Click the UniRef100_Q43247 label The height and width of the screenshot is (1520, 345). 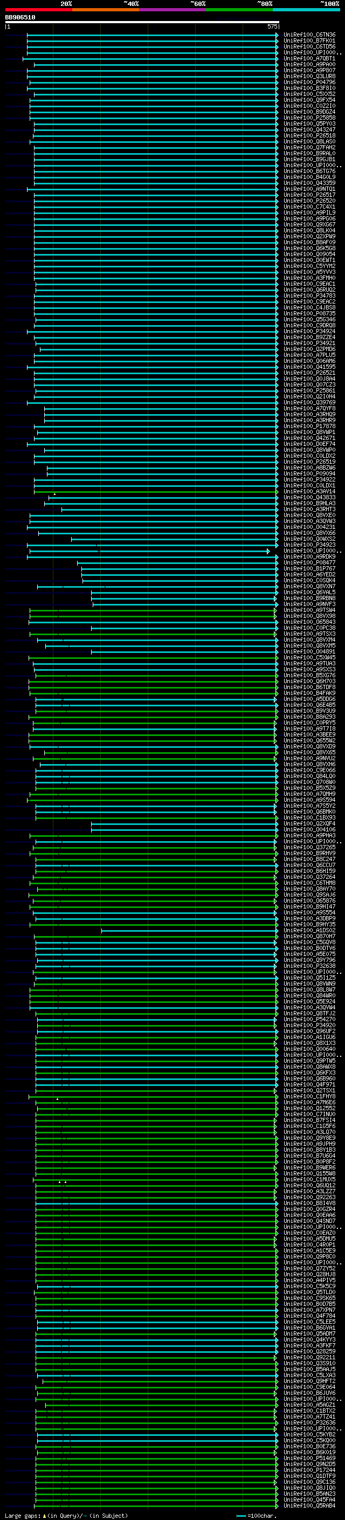point(309,130)
